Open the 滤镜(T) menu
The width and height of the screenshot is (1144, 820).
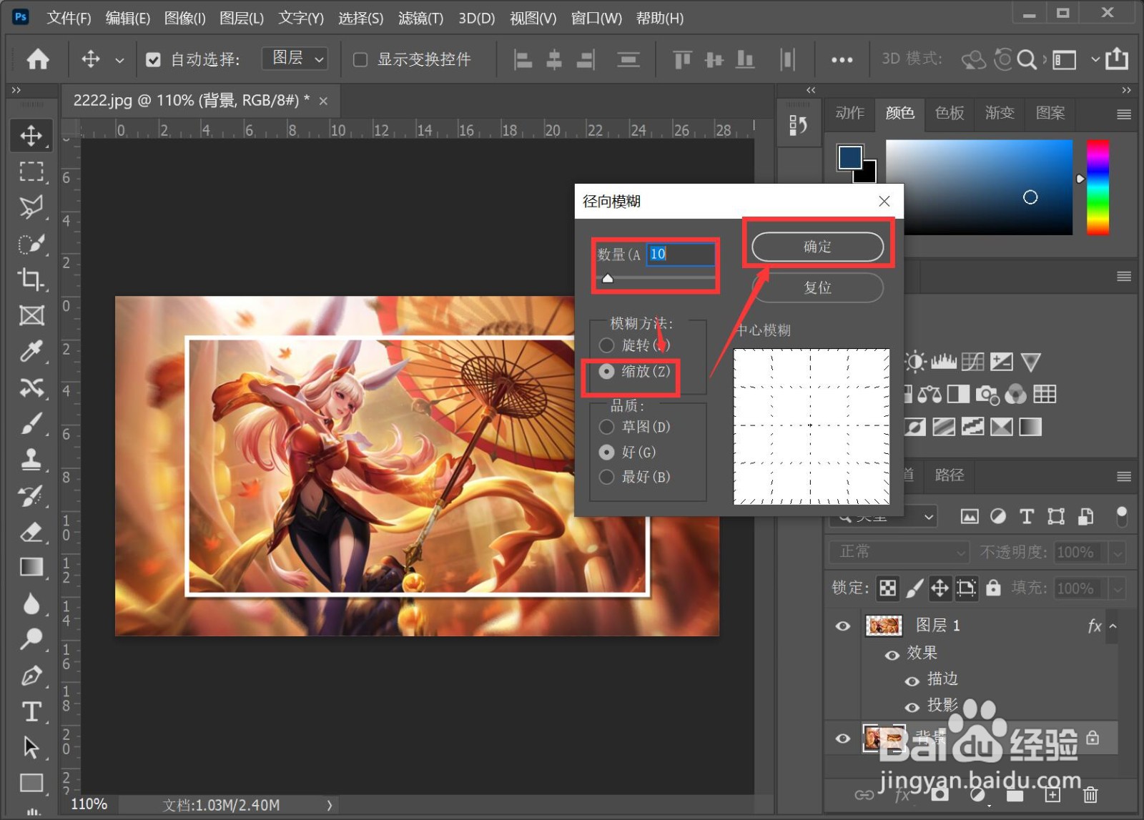pos(420,18)
